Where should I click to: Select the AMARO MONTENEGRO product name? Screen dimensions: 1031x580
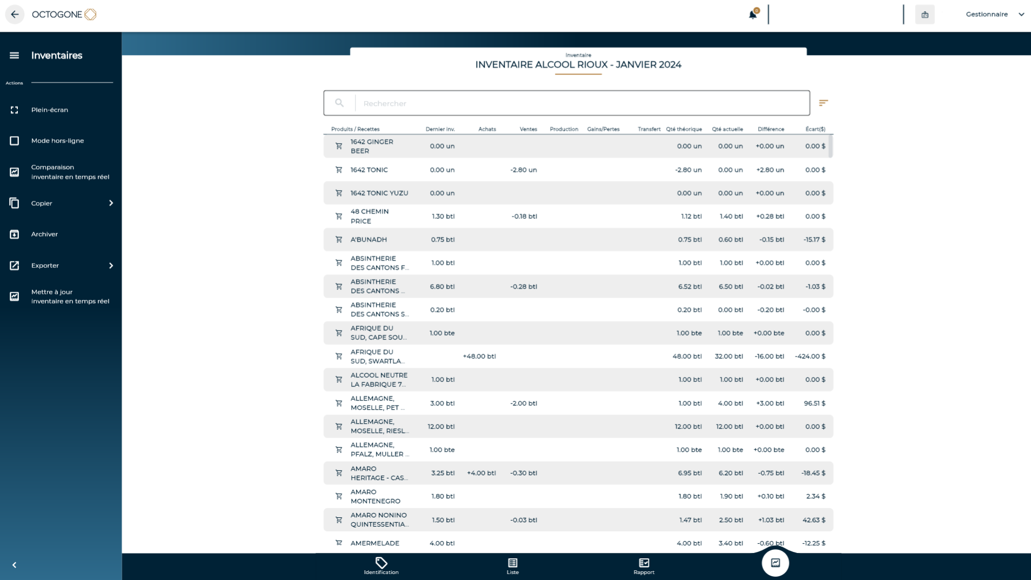(376, 496)
